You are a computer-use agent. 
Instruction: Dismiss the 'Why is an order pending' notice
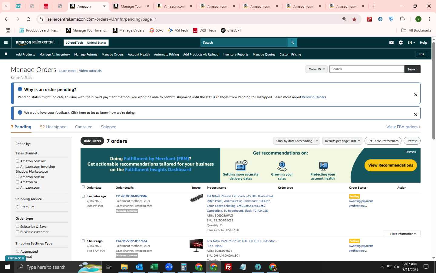tap(416, 95)
